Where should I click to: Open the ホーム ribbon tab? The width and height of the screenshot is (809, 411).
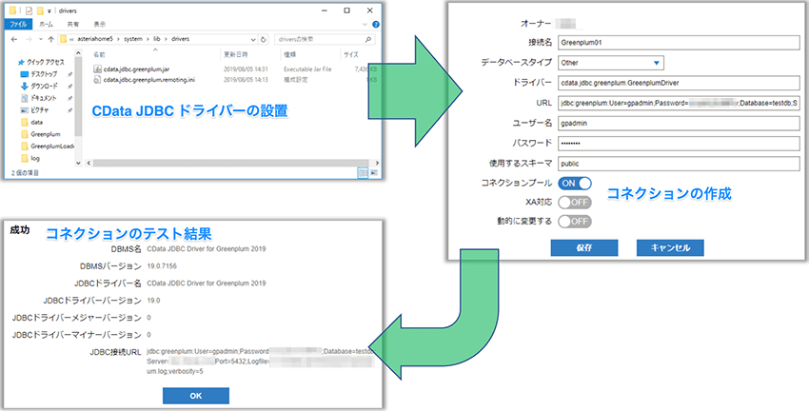pos(46,24)
